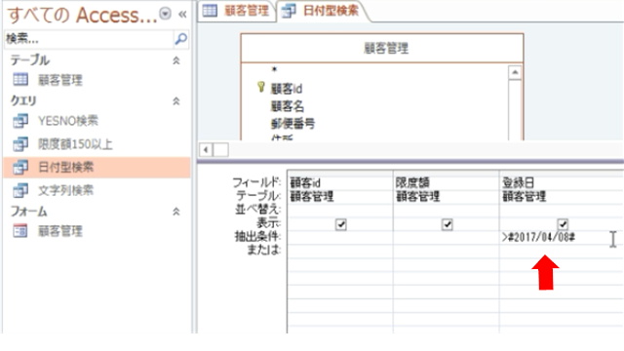The image size is (624, 351).
Task: Click the すべての Access navigation pane title
Action: pos(82,15)
